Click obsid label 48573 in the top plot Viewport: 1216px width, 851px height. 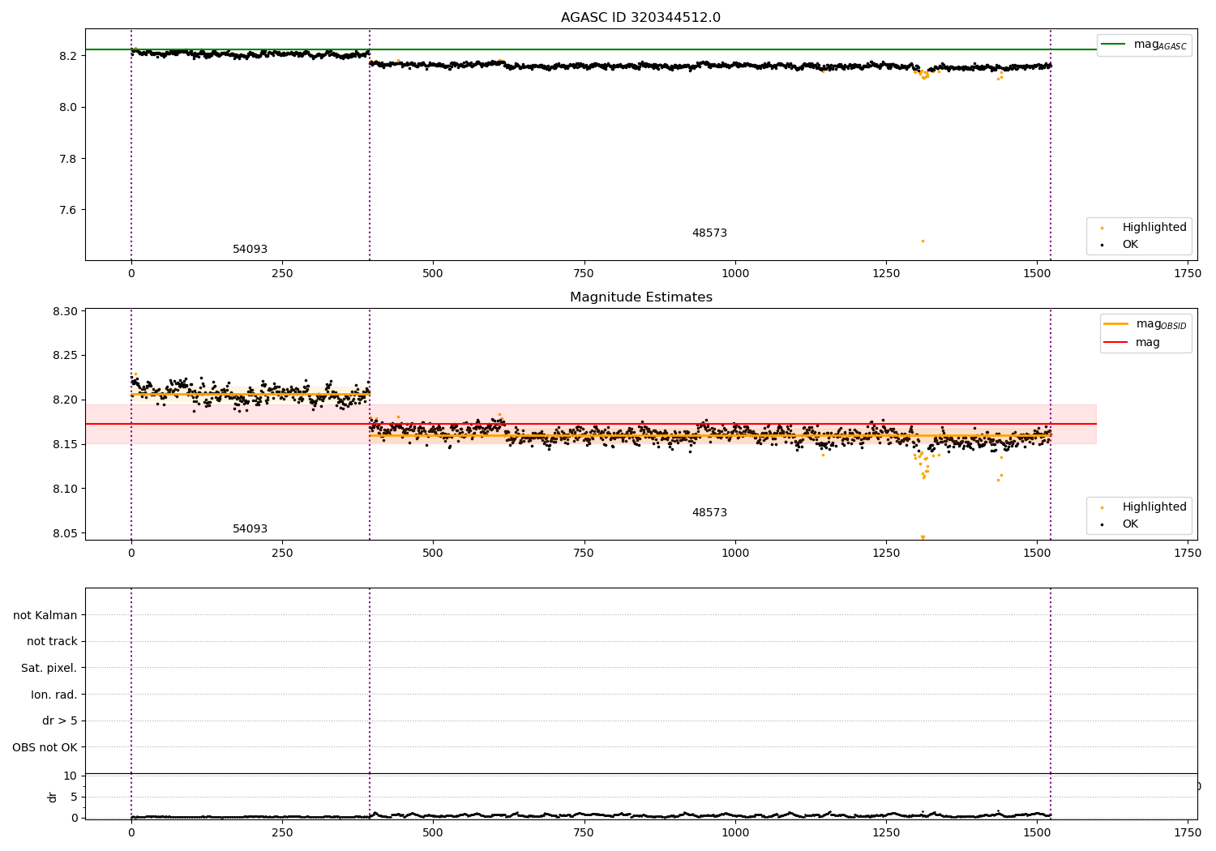709,233
